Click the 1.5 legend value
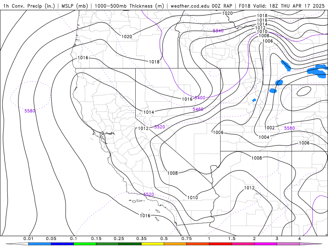 232,239
